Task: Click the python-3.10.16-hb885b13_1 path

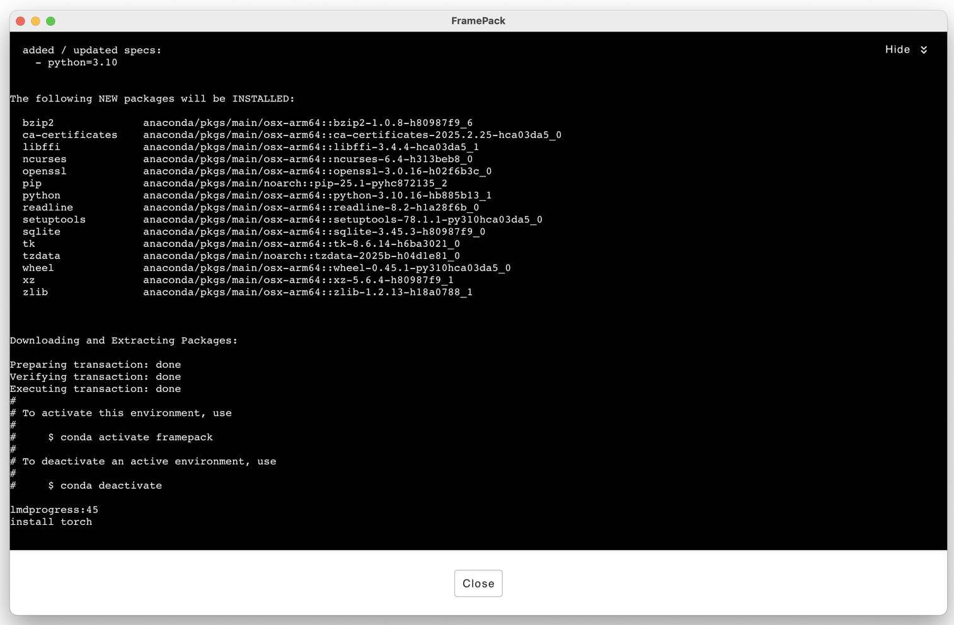Action: (x=318, y=195)
